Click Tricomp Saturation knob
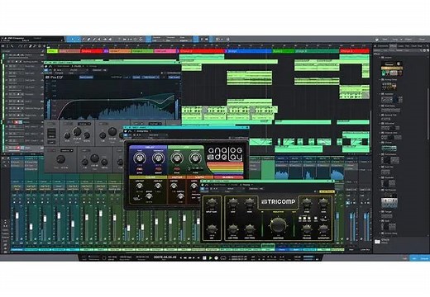430x297 pixels. click(x=323, y=229)
